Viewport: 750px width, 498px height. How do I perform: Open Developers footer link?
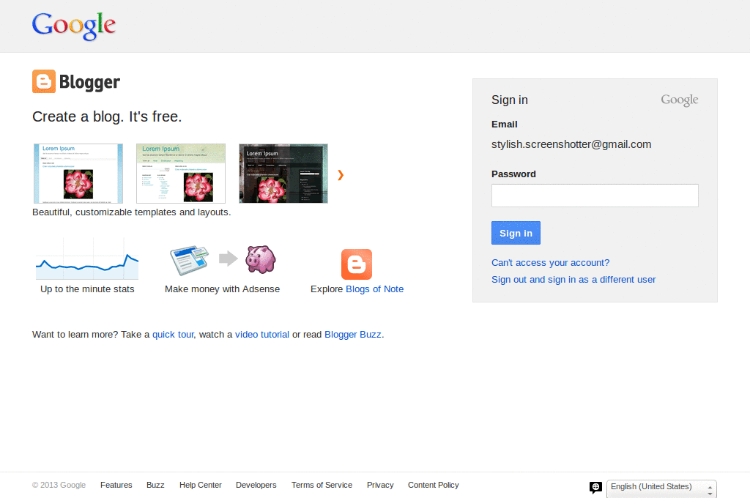pyautogui.click(x=256, y=485)
